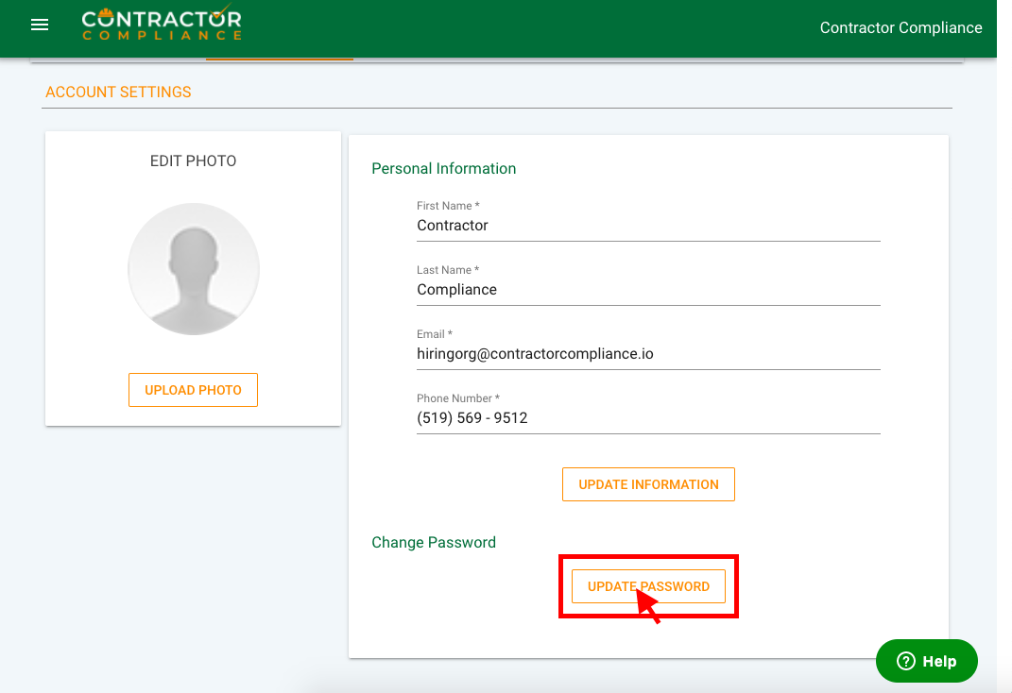Click the Edit Photo card title
The width and height of the screenshot is (1012, 693).
coord(194,161)
